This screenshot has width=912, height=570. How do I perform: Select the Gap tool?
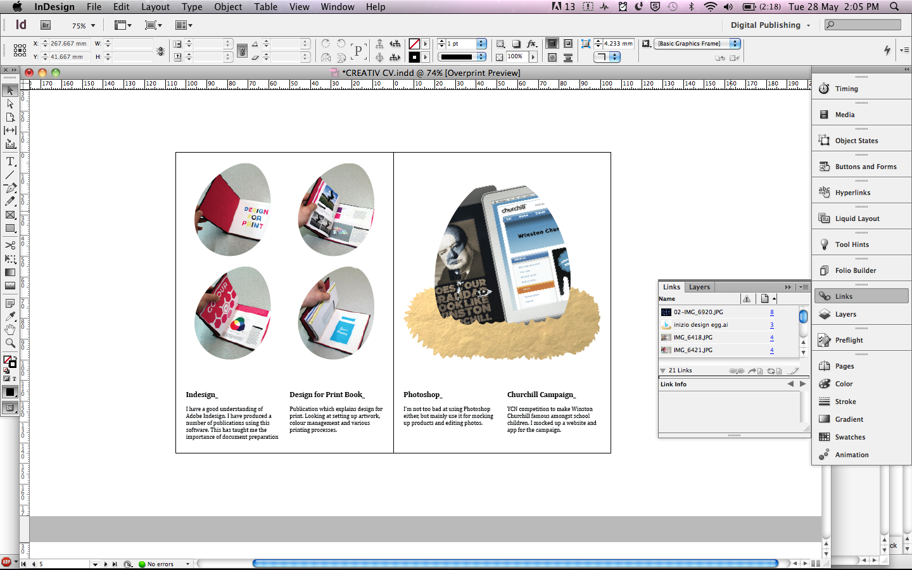pyautogui.click(x=10, y=130)
